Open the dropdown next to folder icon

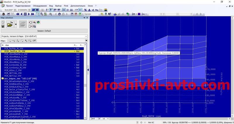[16, 24]
